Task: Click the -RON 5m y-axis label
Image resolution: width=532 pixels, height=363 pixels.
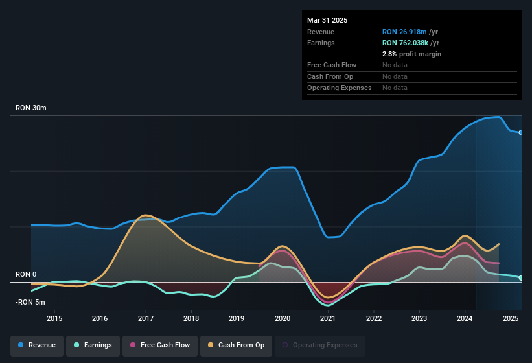Action: (x=30, y=302)
